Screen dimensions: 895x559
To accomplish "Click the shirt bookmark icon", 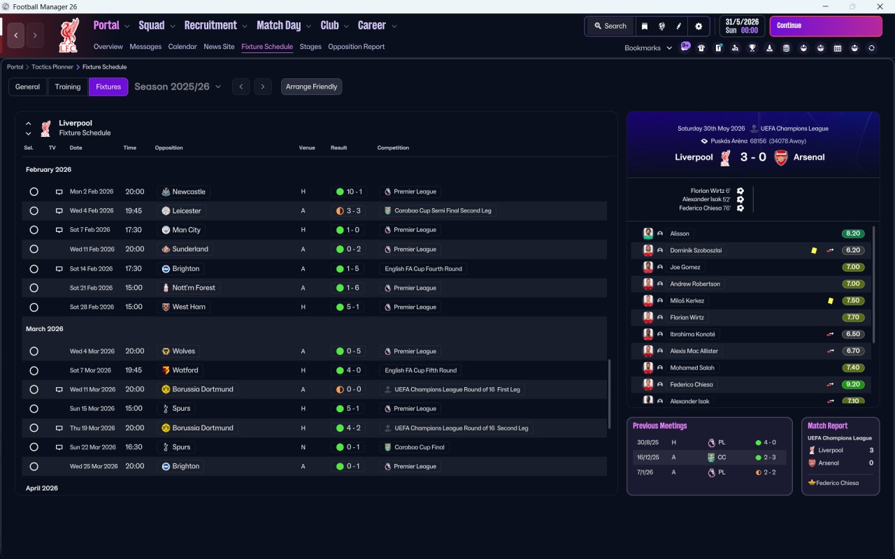I will pos(701,48).
